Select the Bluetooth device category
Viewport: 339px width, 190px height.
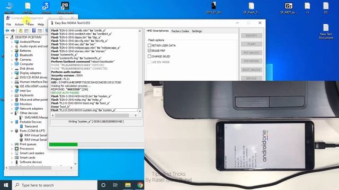26,55
